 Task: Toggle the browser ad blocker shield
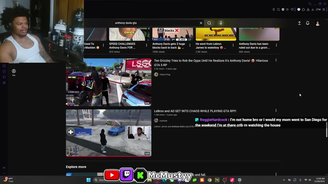click(x=283, y=9)
